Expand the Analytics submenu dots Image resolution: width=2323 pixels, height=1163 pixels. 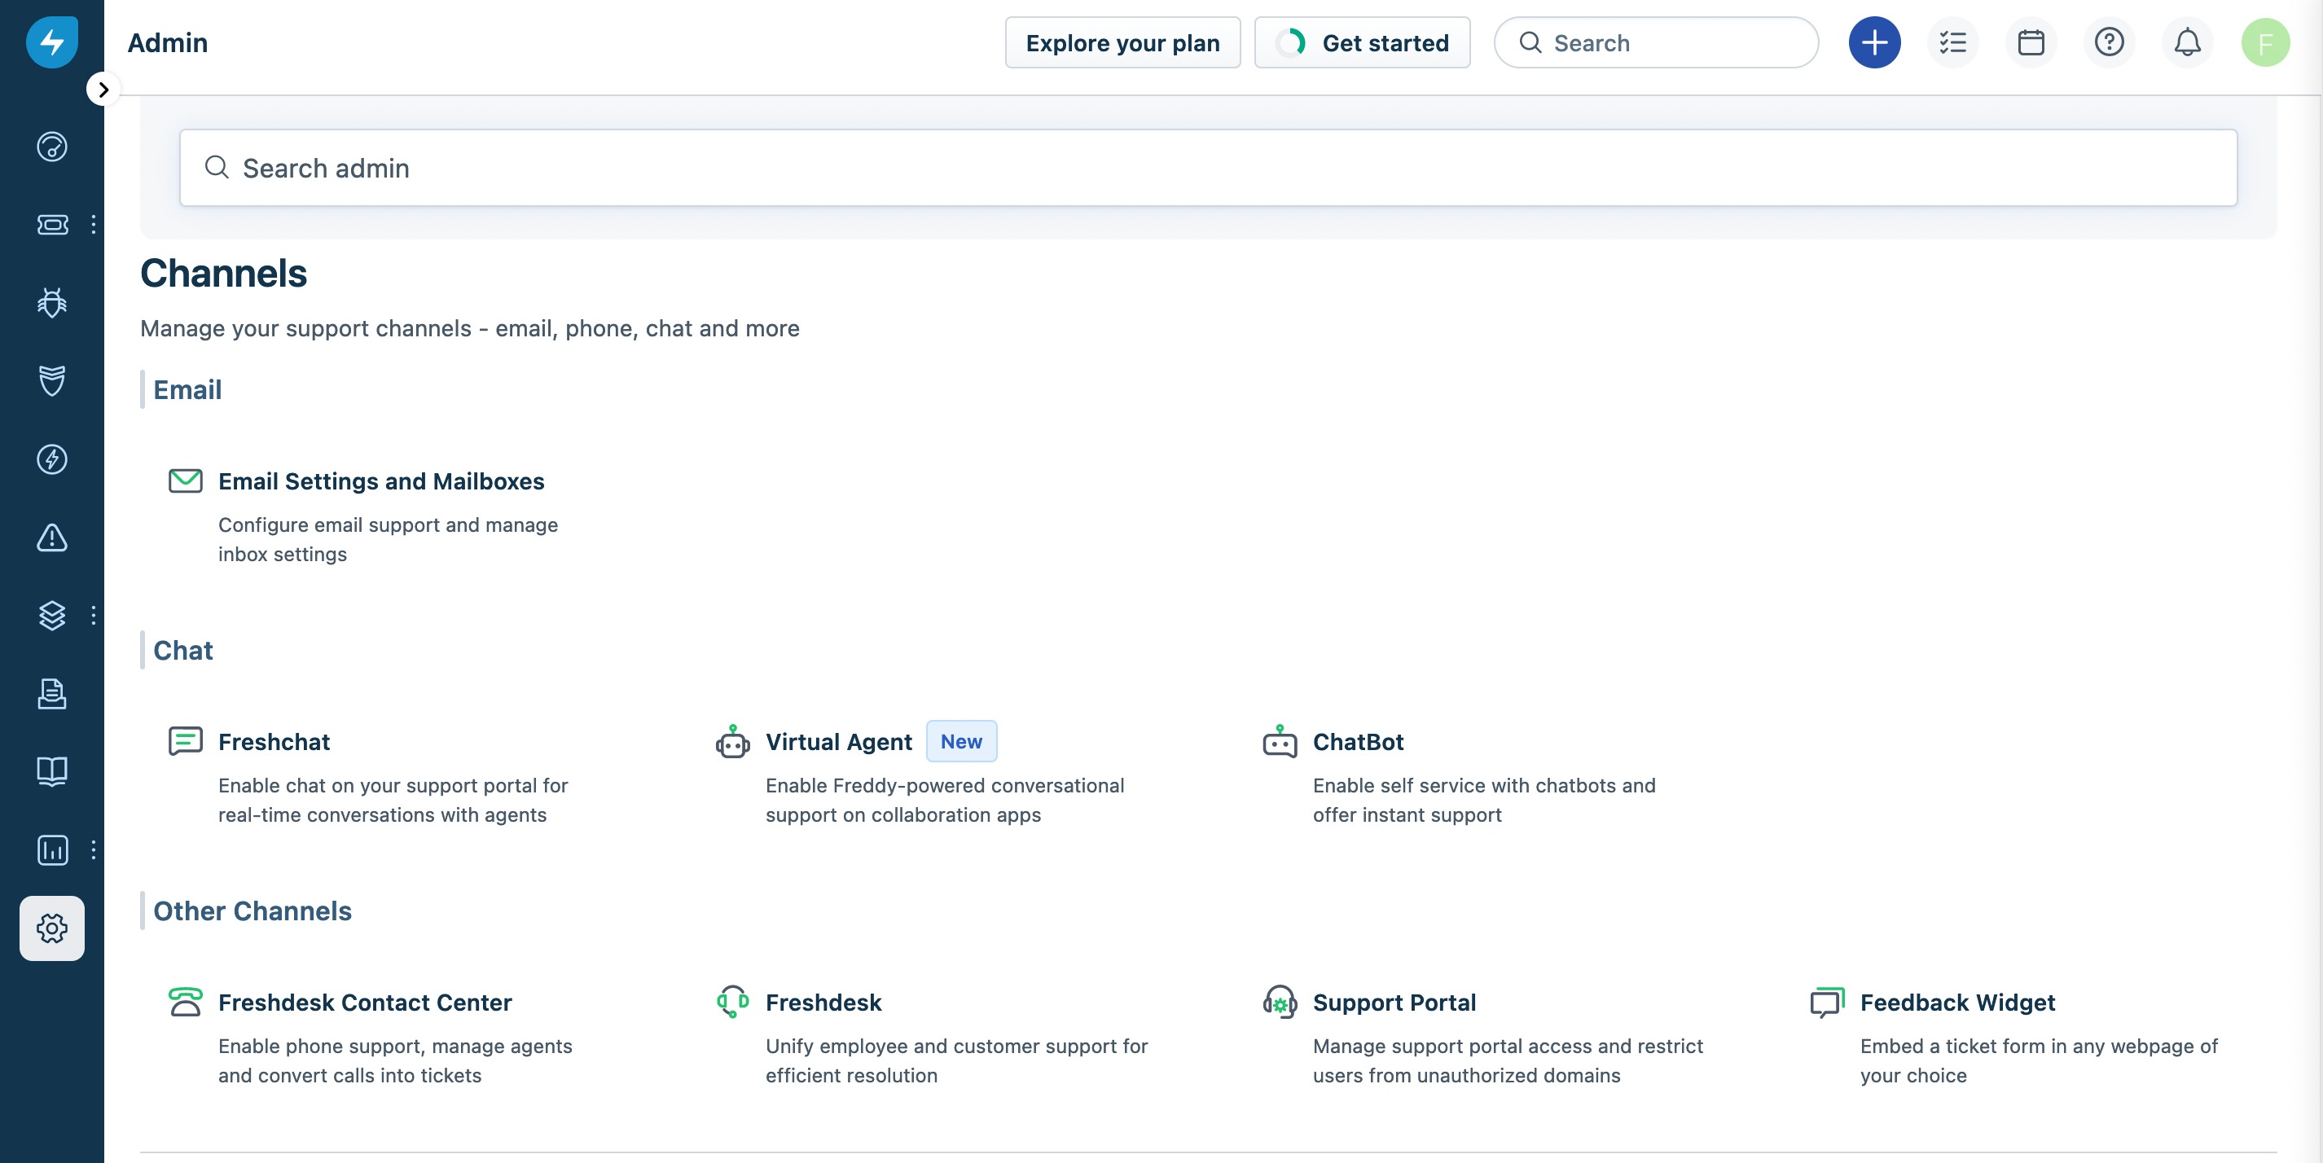93,849
